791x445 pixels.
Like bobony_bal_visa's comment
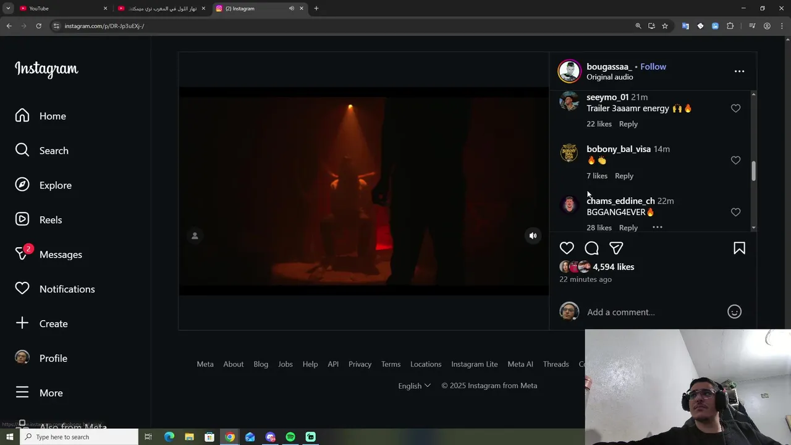tap(735, 160)
